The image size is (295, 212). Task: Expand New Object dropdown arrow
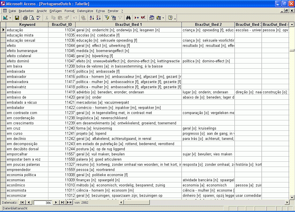coord(163,18)
